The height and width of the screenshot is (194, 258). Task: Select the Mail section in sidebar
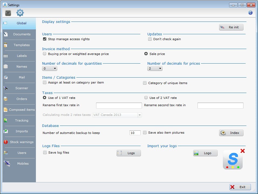tap(21, 77)
